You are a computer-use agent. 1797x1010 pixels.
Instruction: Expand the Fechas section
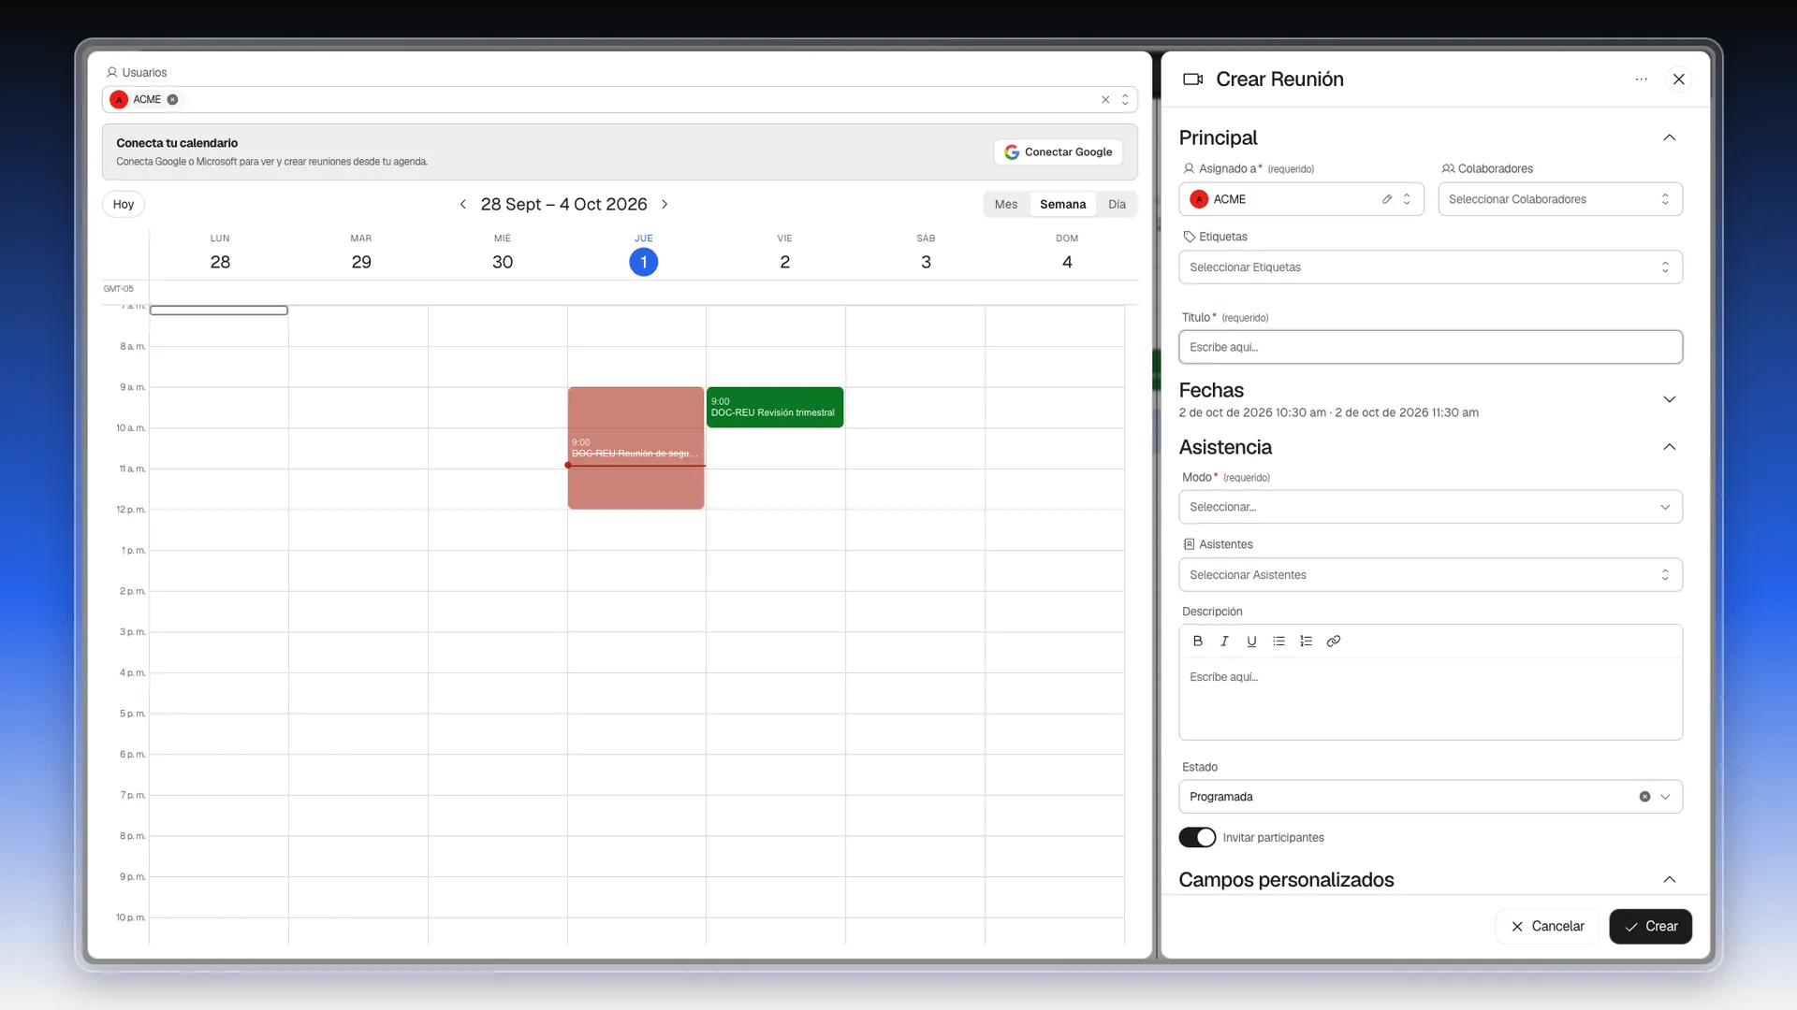pos(1669,399)
